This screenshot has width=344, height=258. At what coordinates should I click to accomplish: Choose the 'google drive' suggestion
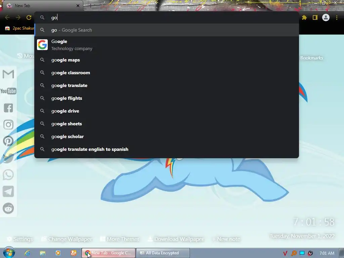(167, 111)
